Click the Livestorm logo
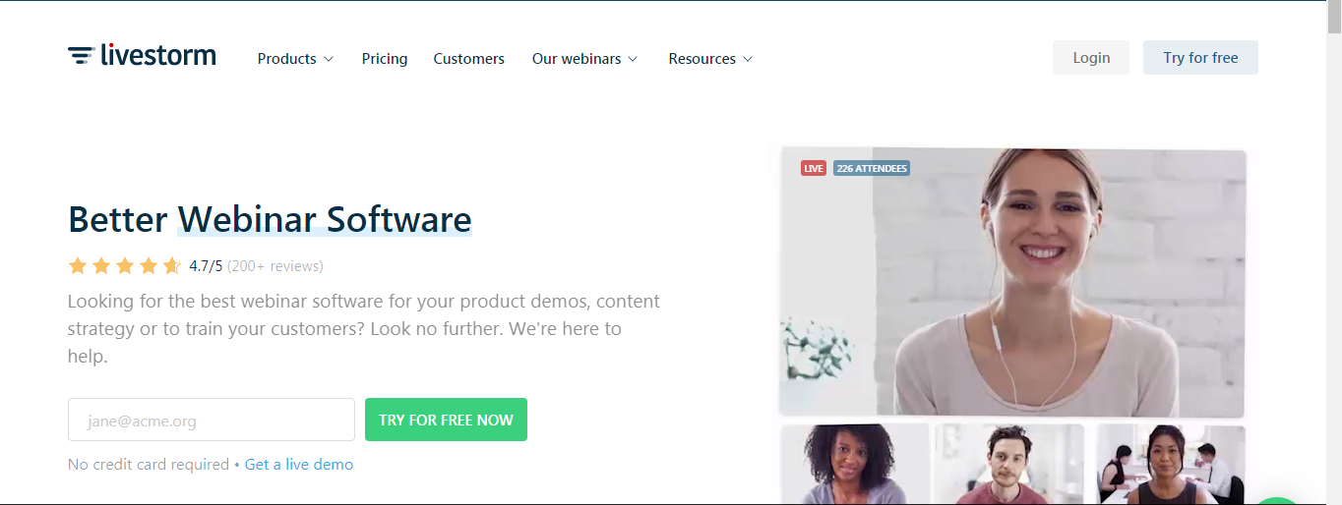Viewport: 1342px width, 505px height. click(142, 56)
